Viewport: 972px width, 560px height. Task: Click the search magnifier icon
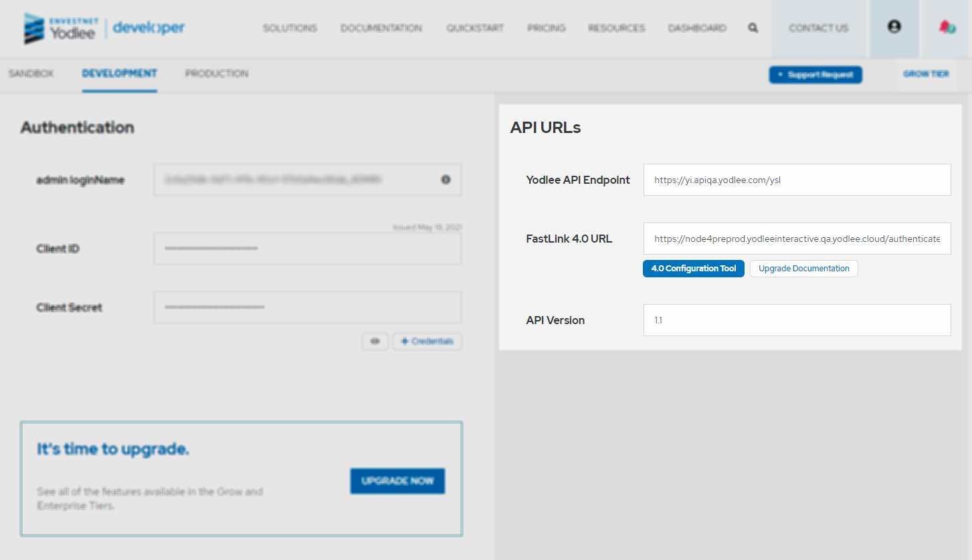pyautogui.click(x=753, y=28)
